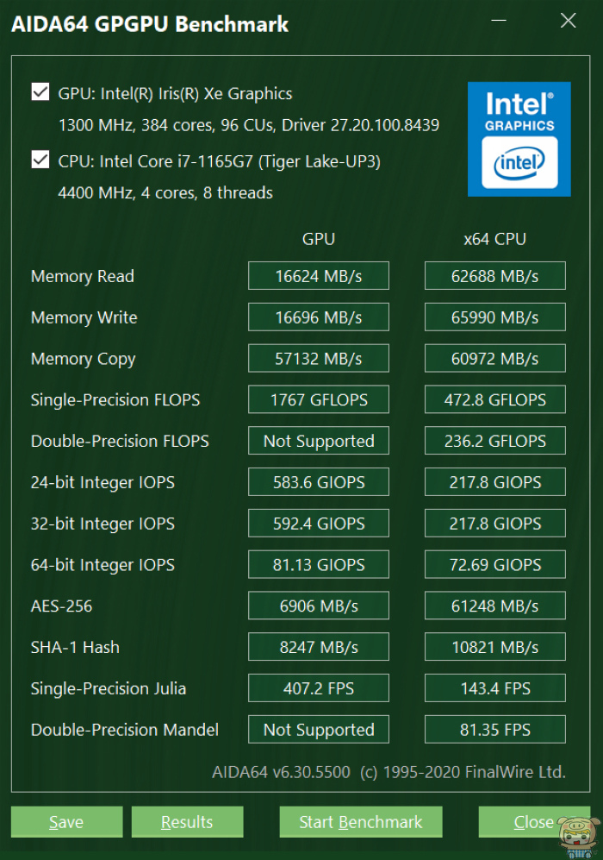
Task: Click the Intel Graphics logo
Action: pyautogui.click(x=519, y=139)
